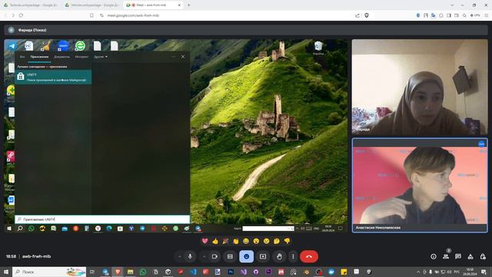Image resolution: width=492 pixels, height=277 pixels.
Task: Expand video settings arrow beside camera
Action: (204, 256)
